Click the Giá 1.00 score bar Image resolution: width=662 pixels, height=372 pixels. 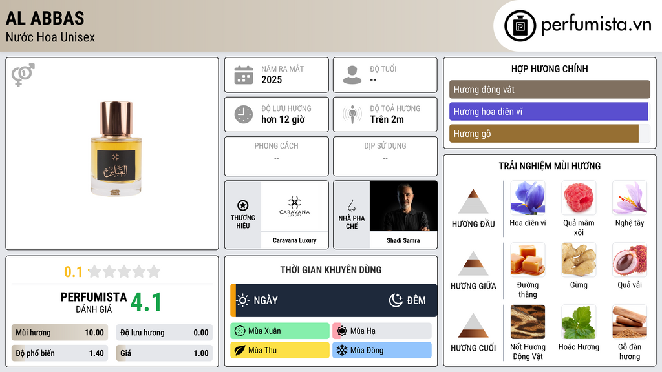(164, 353)
